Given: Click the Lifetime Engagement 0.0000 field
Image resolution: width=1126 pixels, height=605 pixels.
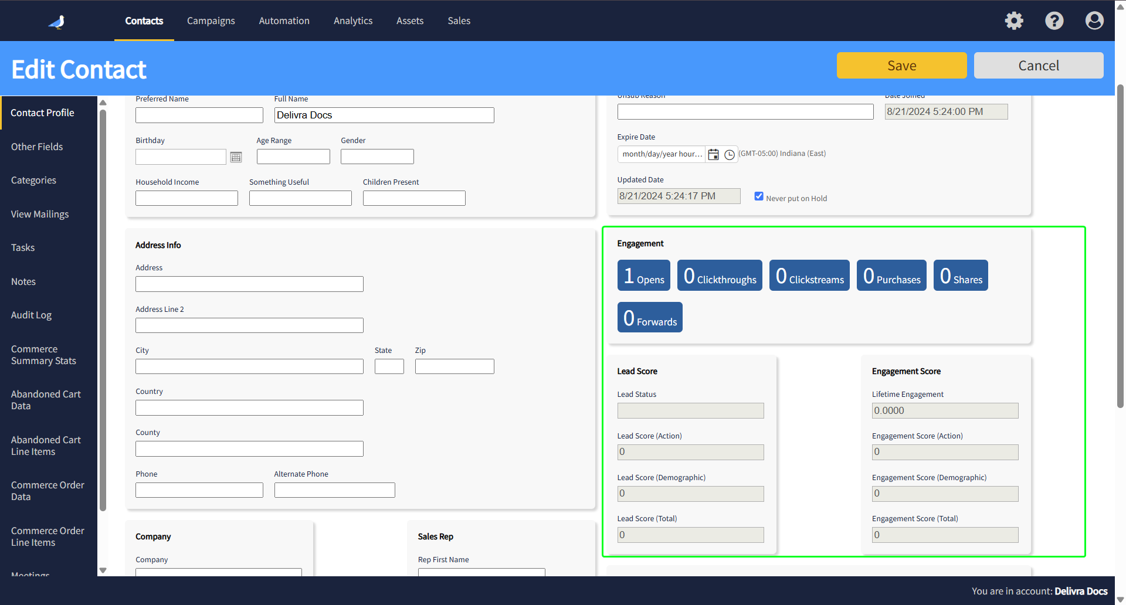Looking at the screenshot, I should pyautogui.click(x=945, y=410).
